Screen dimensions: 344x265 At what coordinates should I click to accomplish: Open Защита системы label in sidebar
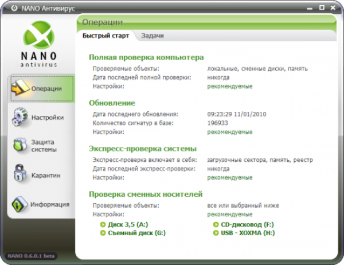click(44, 146)
